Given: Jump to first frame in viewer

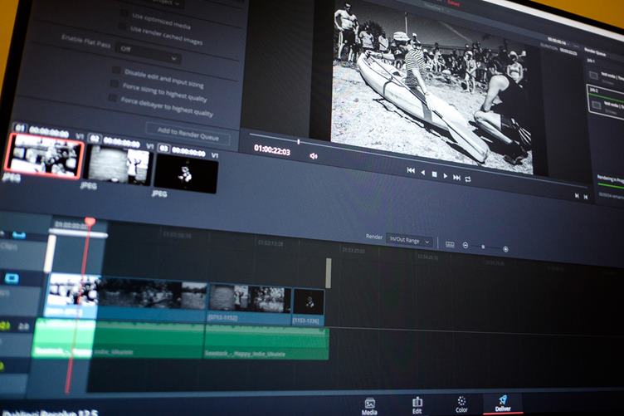Looking at the screenshot, I should 411,170.
